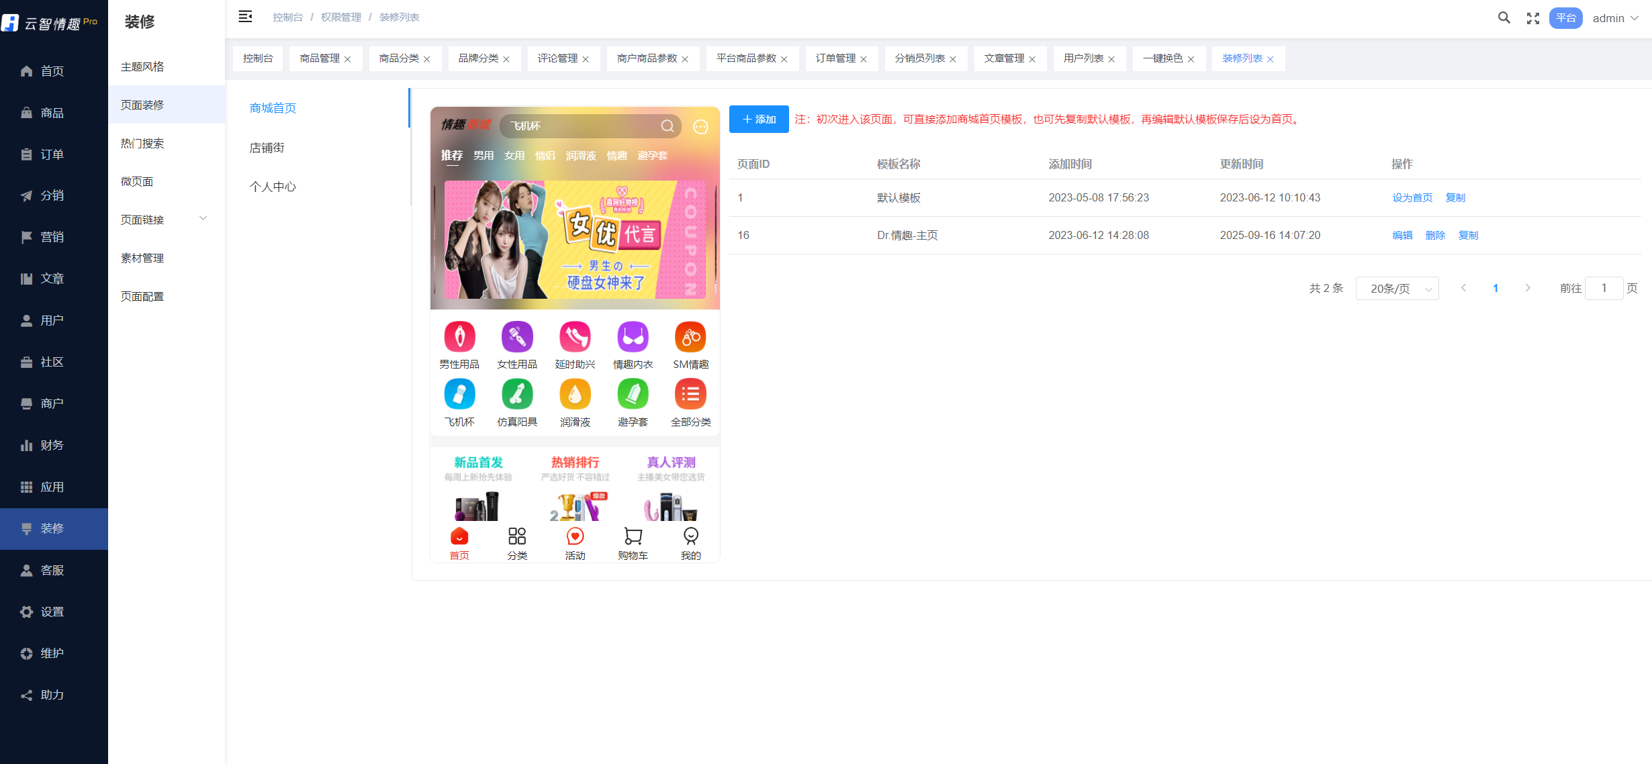Open the 分销 paper-plane sidebar item
Screen dimensions: 1652x764
coord(27,195)
